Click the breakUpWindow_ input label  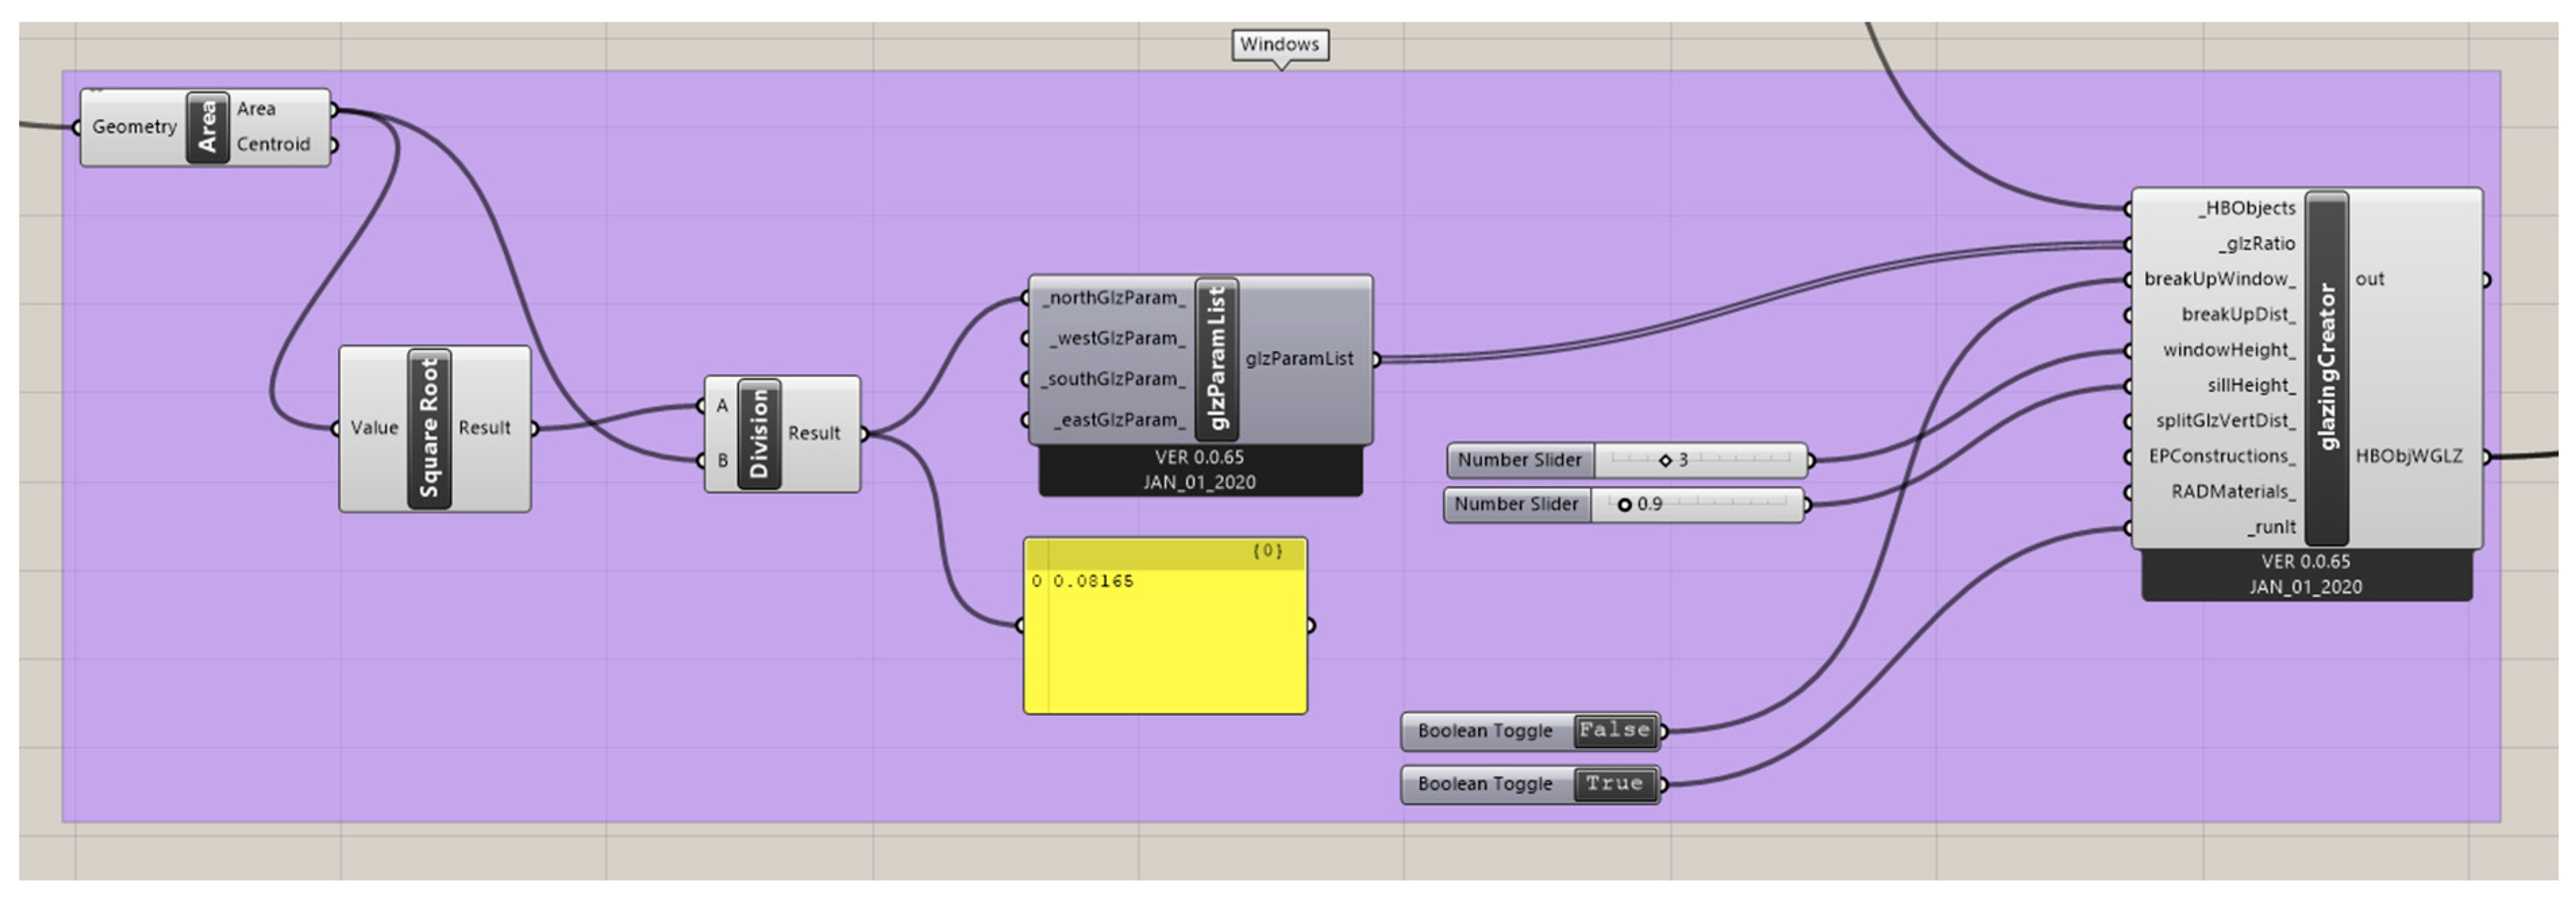pyautogui.click(x=2219, y=279)
